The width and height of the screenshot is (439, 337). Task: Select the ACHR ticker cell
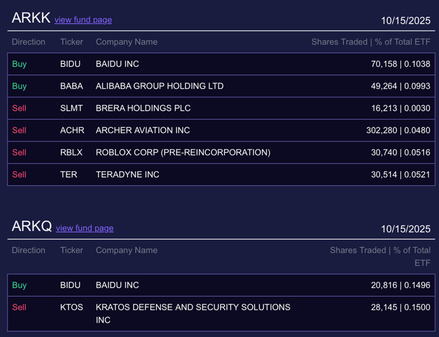pyautogui.click(x=72, y=131)
